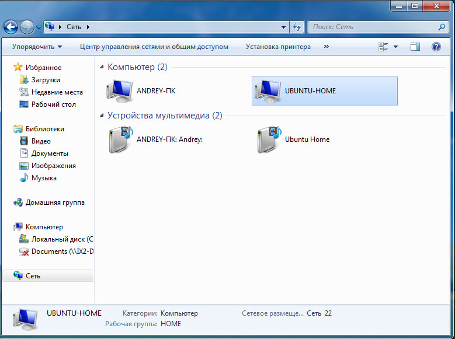
Task: Click the 'Компьютер (2)' group header
Action: (x=137, y=67)
